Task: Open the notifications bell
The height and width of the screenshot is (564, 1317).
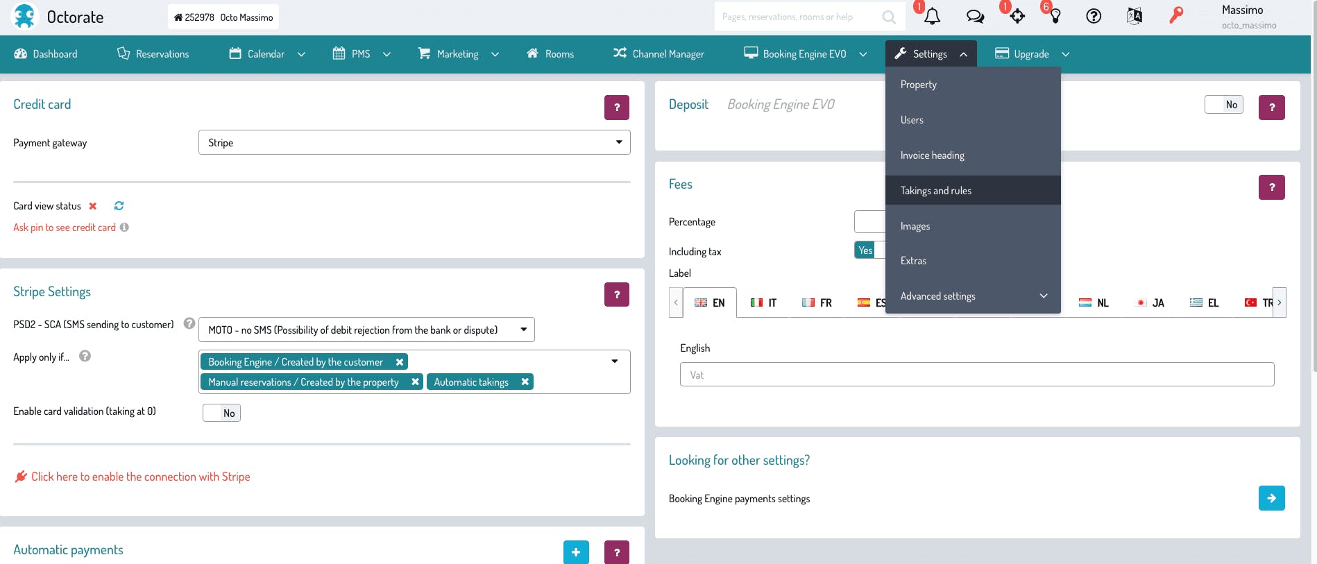Action: click(x=933, y=17)
